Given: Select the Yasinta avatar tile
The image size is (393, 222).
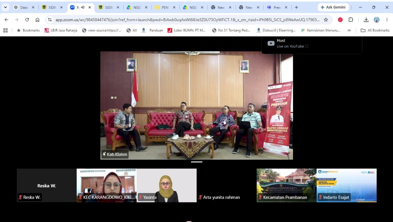Looking at the screenshot, I should click(167, 185).
